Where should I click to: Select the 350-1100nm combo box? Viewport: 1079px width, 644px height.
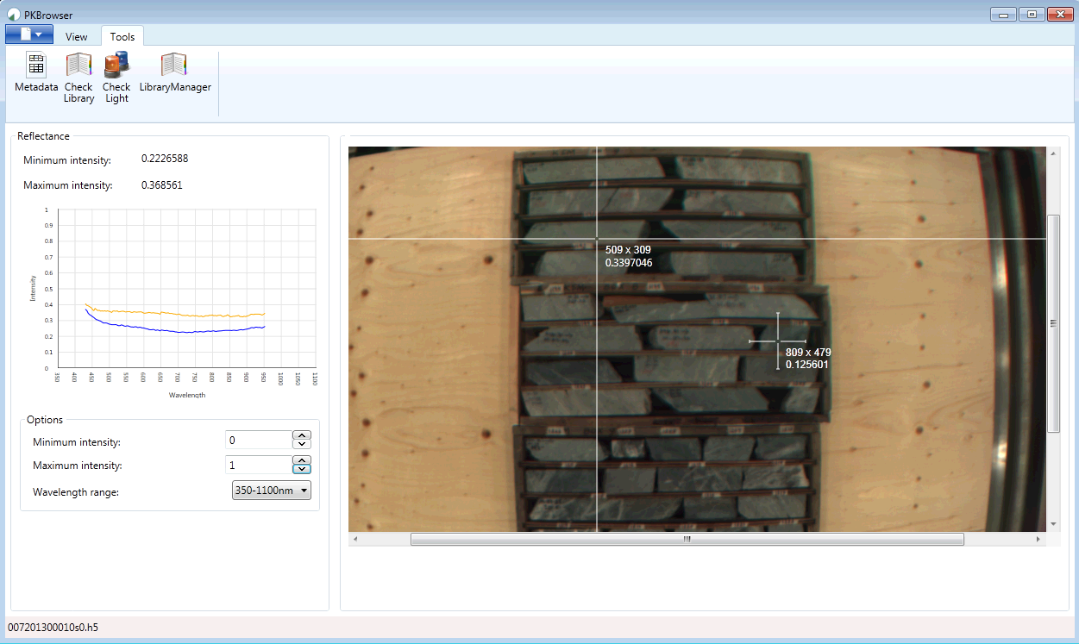(x=270, y=490)
